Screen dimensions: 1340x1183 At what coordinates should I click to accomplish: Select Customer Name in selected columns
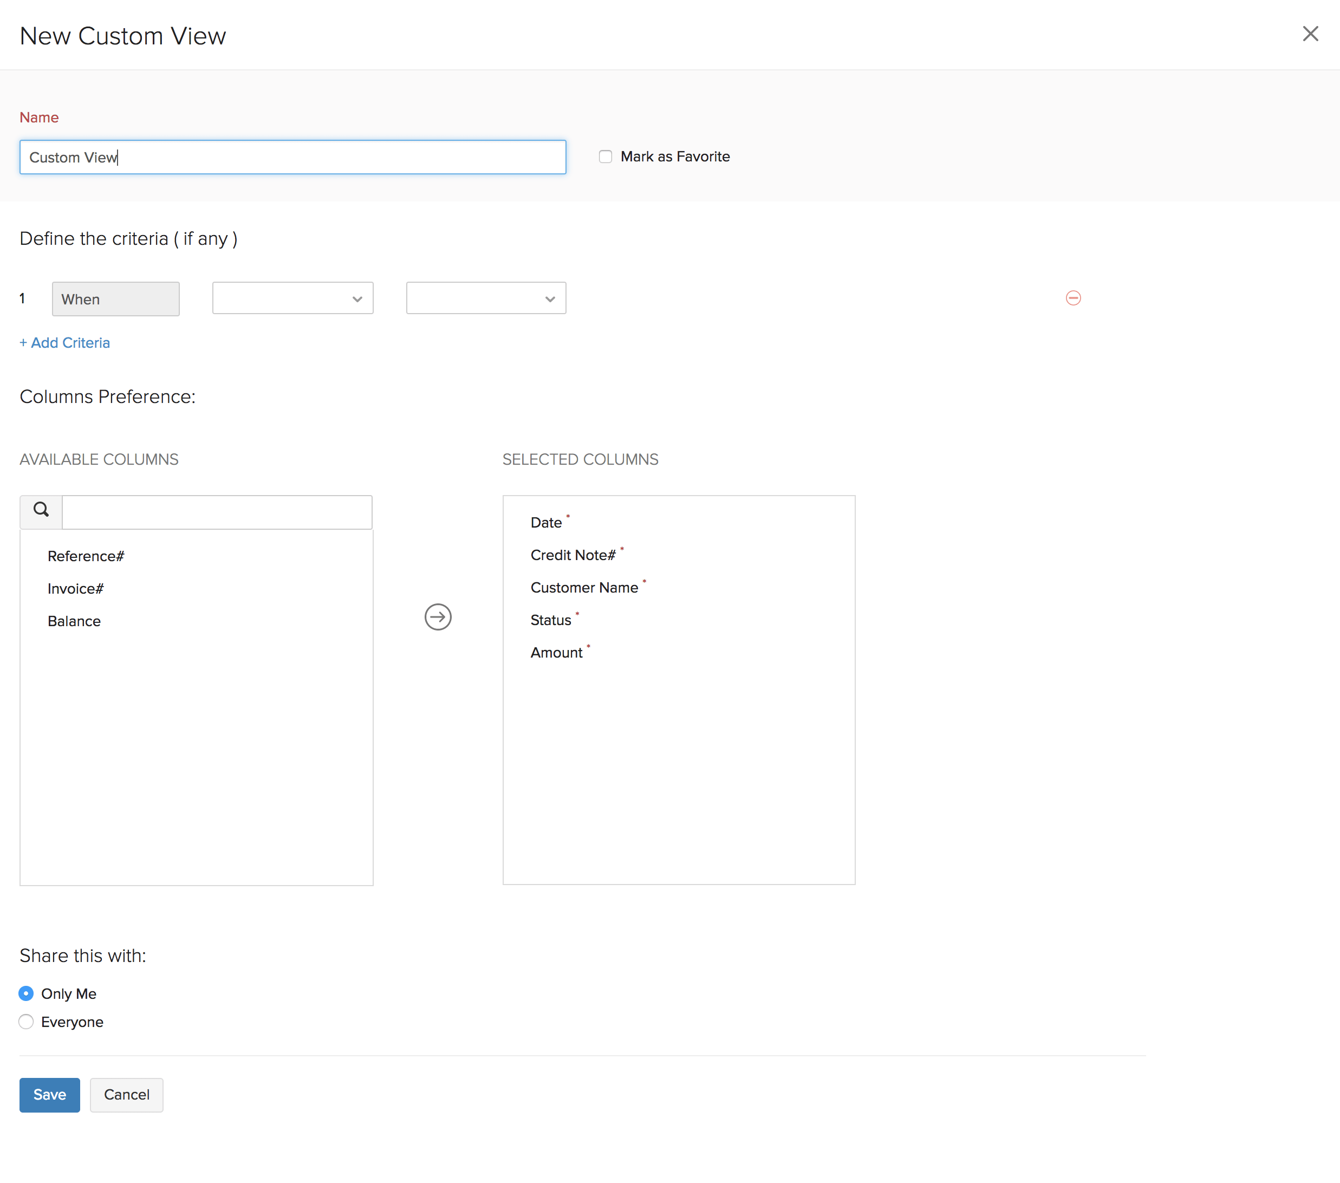tap(583, 588)
